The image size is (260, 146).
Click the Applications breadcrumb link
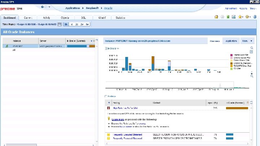(73, 8)
